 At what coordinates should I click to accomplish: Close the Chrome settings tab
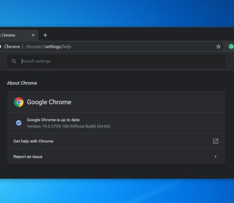[x=33, y=35]
